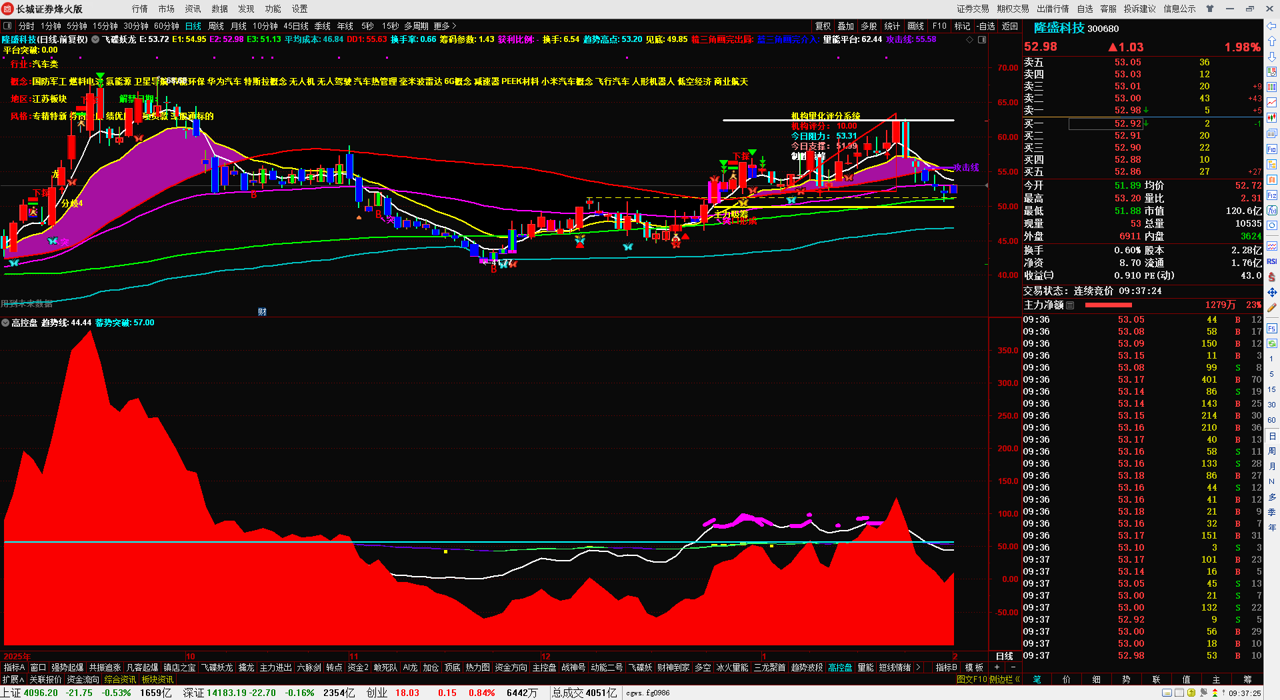Click the wavy lines indicator icon in sidebar
Image resolution: width=1280 pixels, height=700 pixels.
pos(1272,246)
